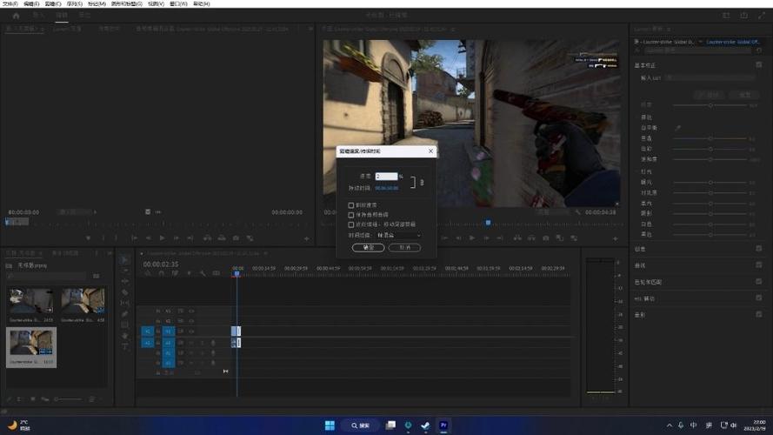The image size is (773, 435).
Task: Click the Home icon in the workspace bar
Action: (16, 16)
